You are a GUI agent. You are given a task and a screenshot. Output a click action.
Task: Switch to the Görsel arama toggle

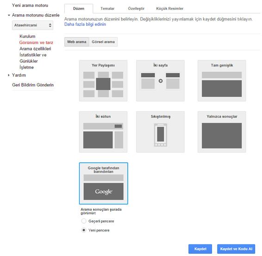click(103, 42)
